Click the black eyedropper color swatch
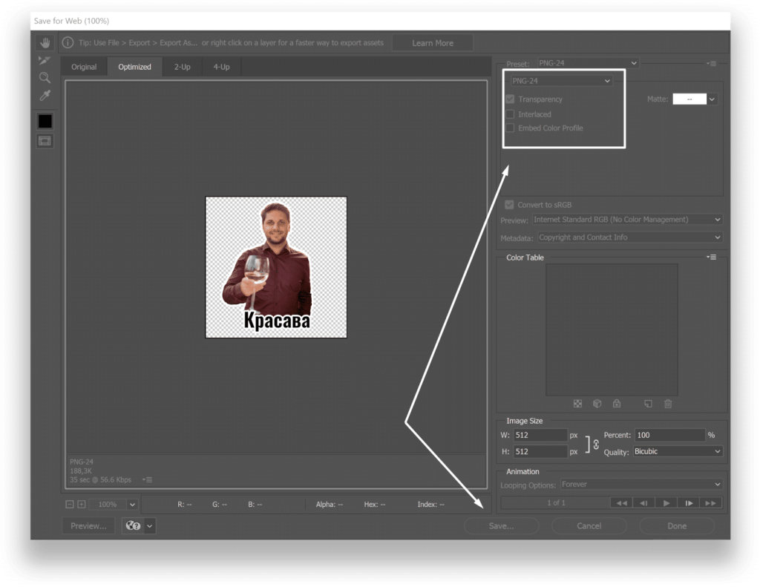 [x=45, y=121]
